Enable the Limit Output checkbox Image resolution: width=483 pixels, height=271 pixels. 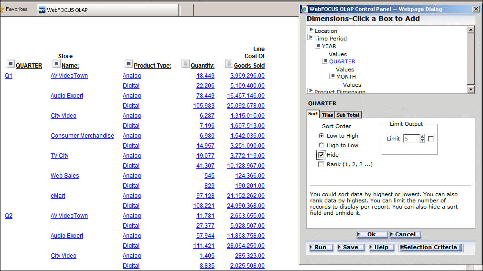tap(431, 139)
